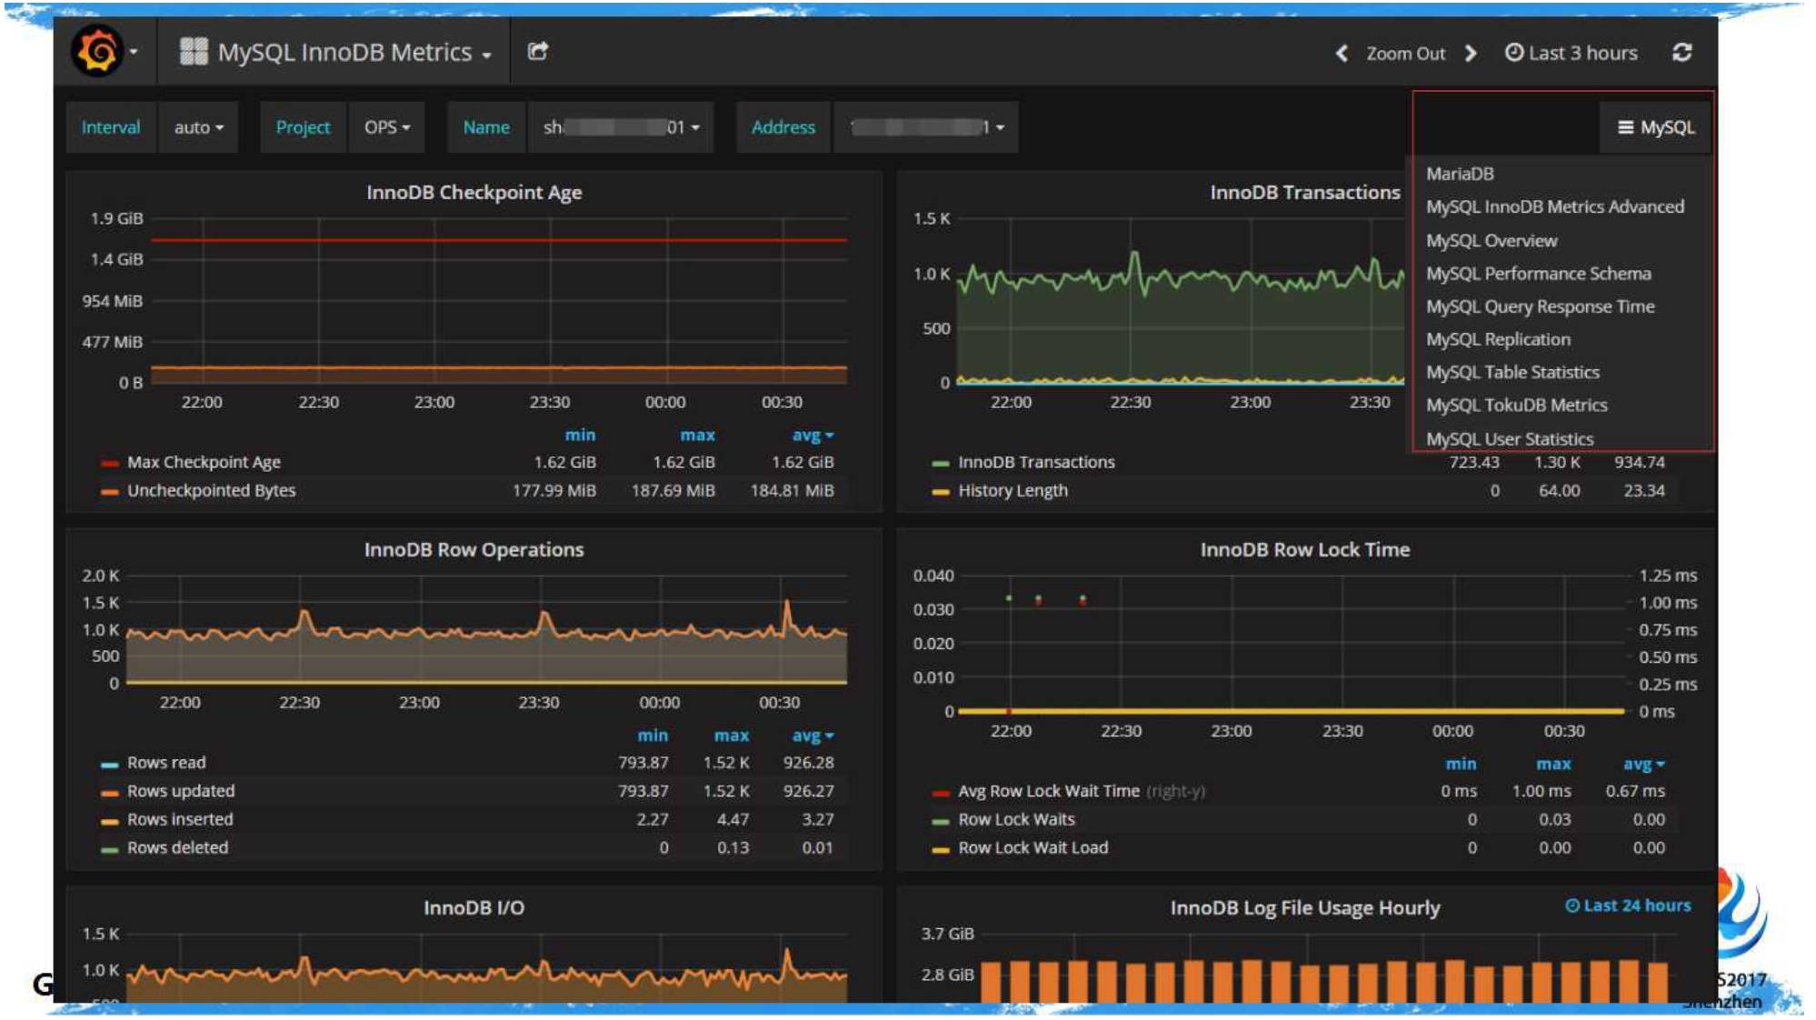Viewport: 1816px width, 1020px height.
Task: Open the MySQL InnoDB Metrics dashboard picker
Action: click(354, 53)
